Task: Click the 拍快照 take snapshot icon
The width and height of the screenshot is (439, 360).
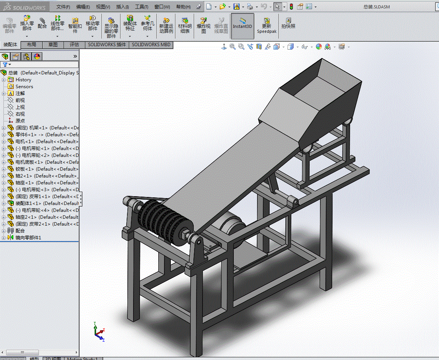Action: tap(288, 23)
